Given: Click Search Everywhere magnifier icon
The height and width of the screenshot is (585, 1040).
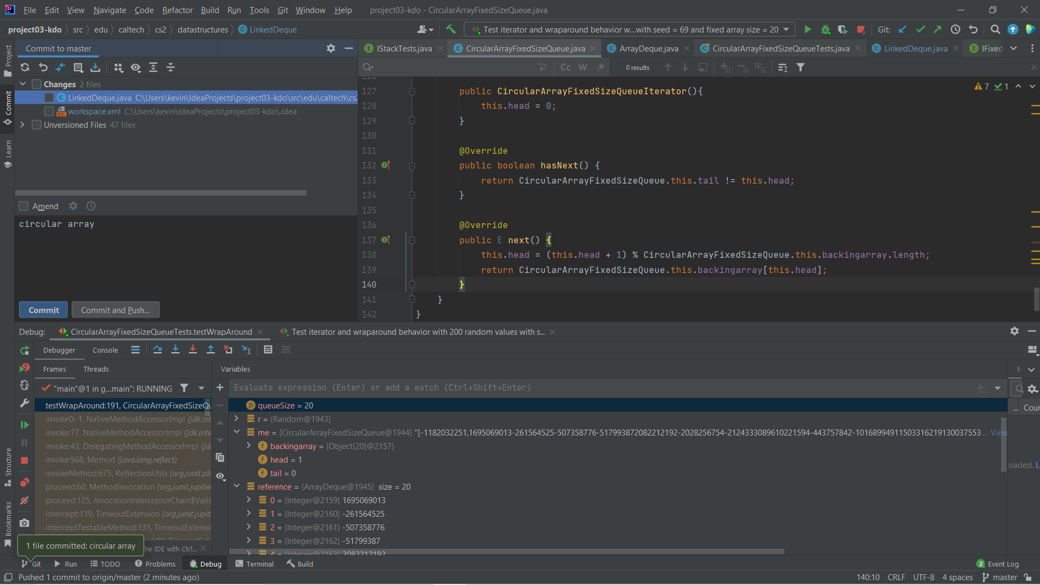Looking at the screenshot, I should coord(995,30).
